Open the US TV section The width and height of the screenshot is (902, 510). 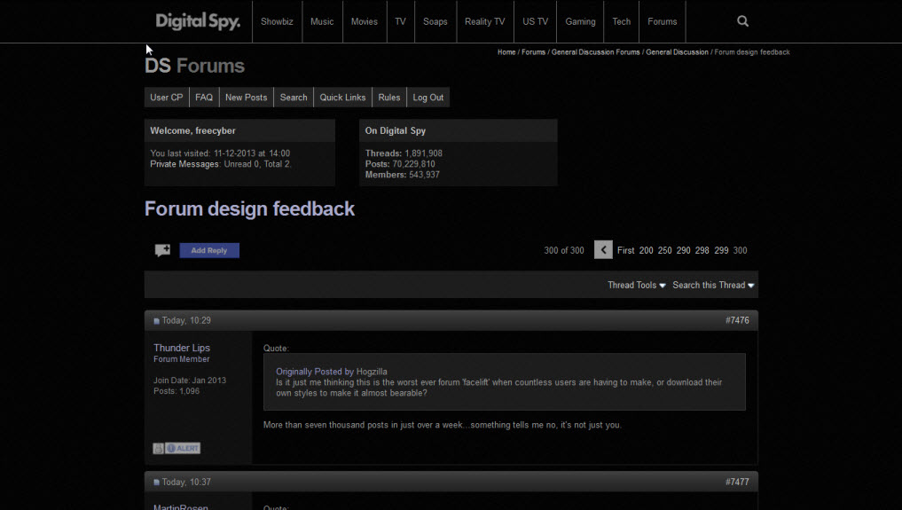click(x=535, y=21)
